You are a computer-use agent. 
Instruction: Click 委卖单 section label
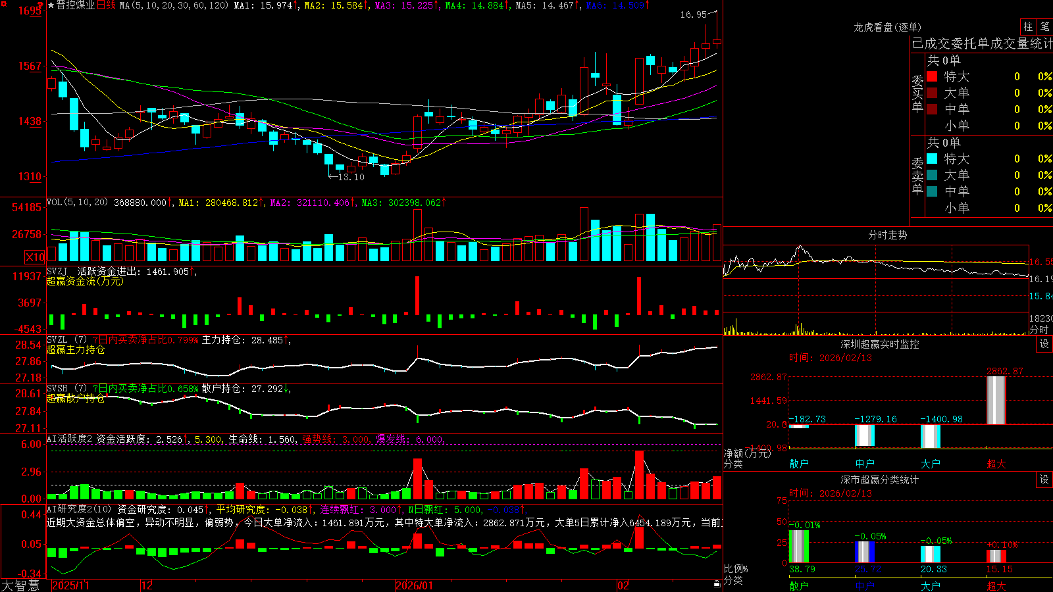[917, 176]
